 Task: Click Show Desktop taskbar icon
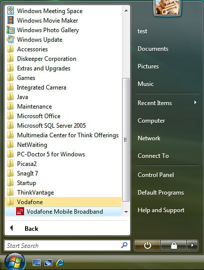(x=37, y=263)
